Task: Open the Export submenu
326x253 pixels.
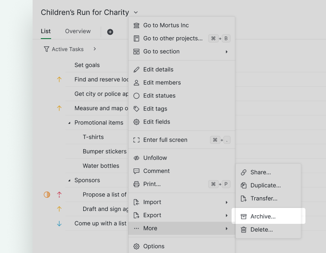Action: click(182, 215)
